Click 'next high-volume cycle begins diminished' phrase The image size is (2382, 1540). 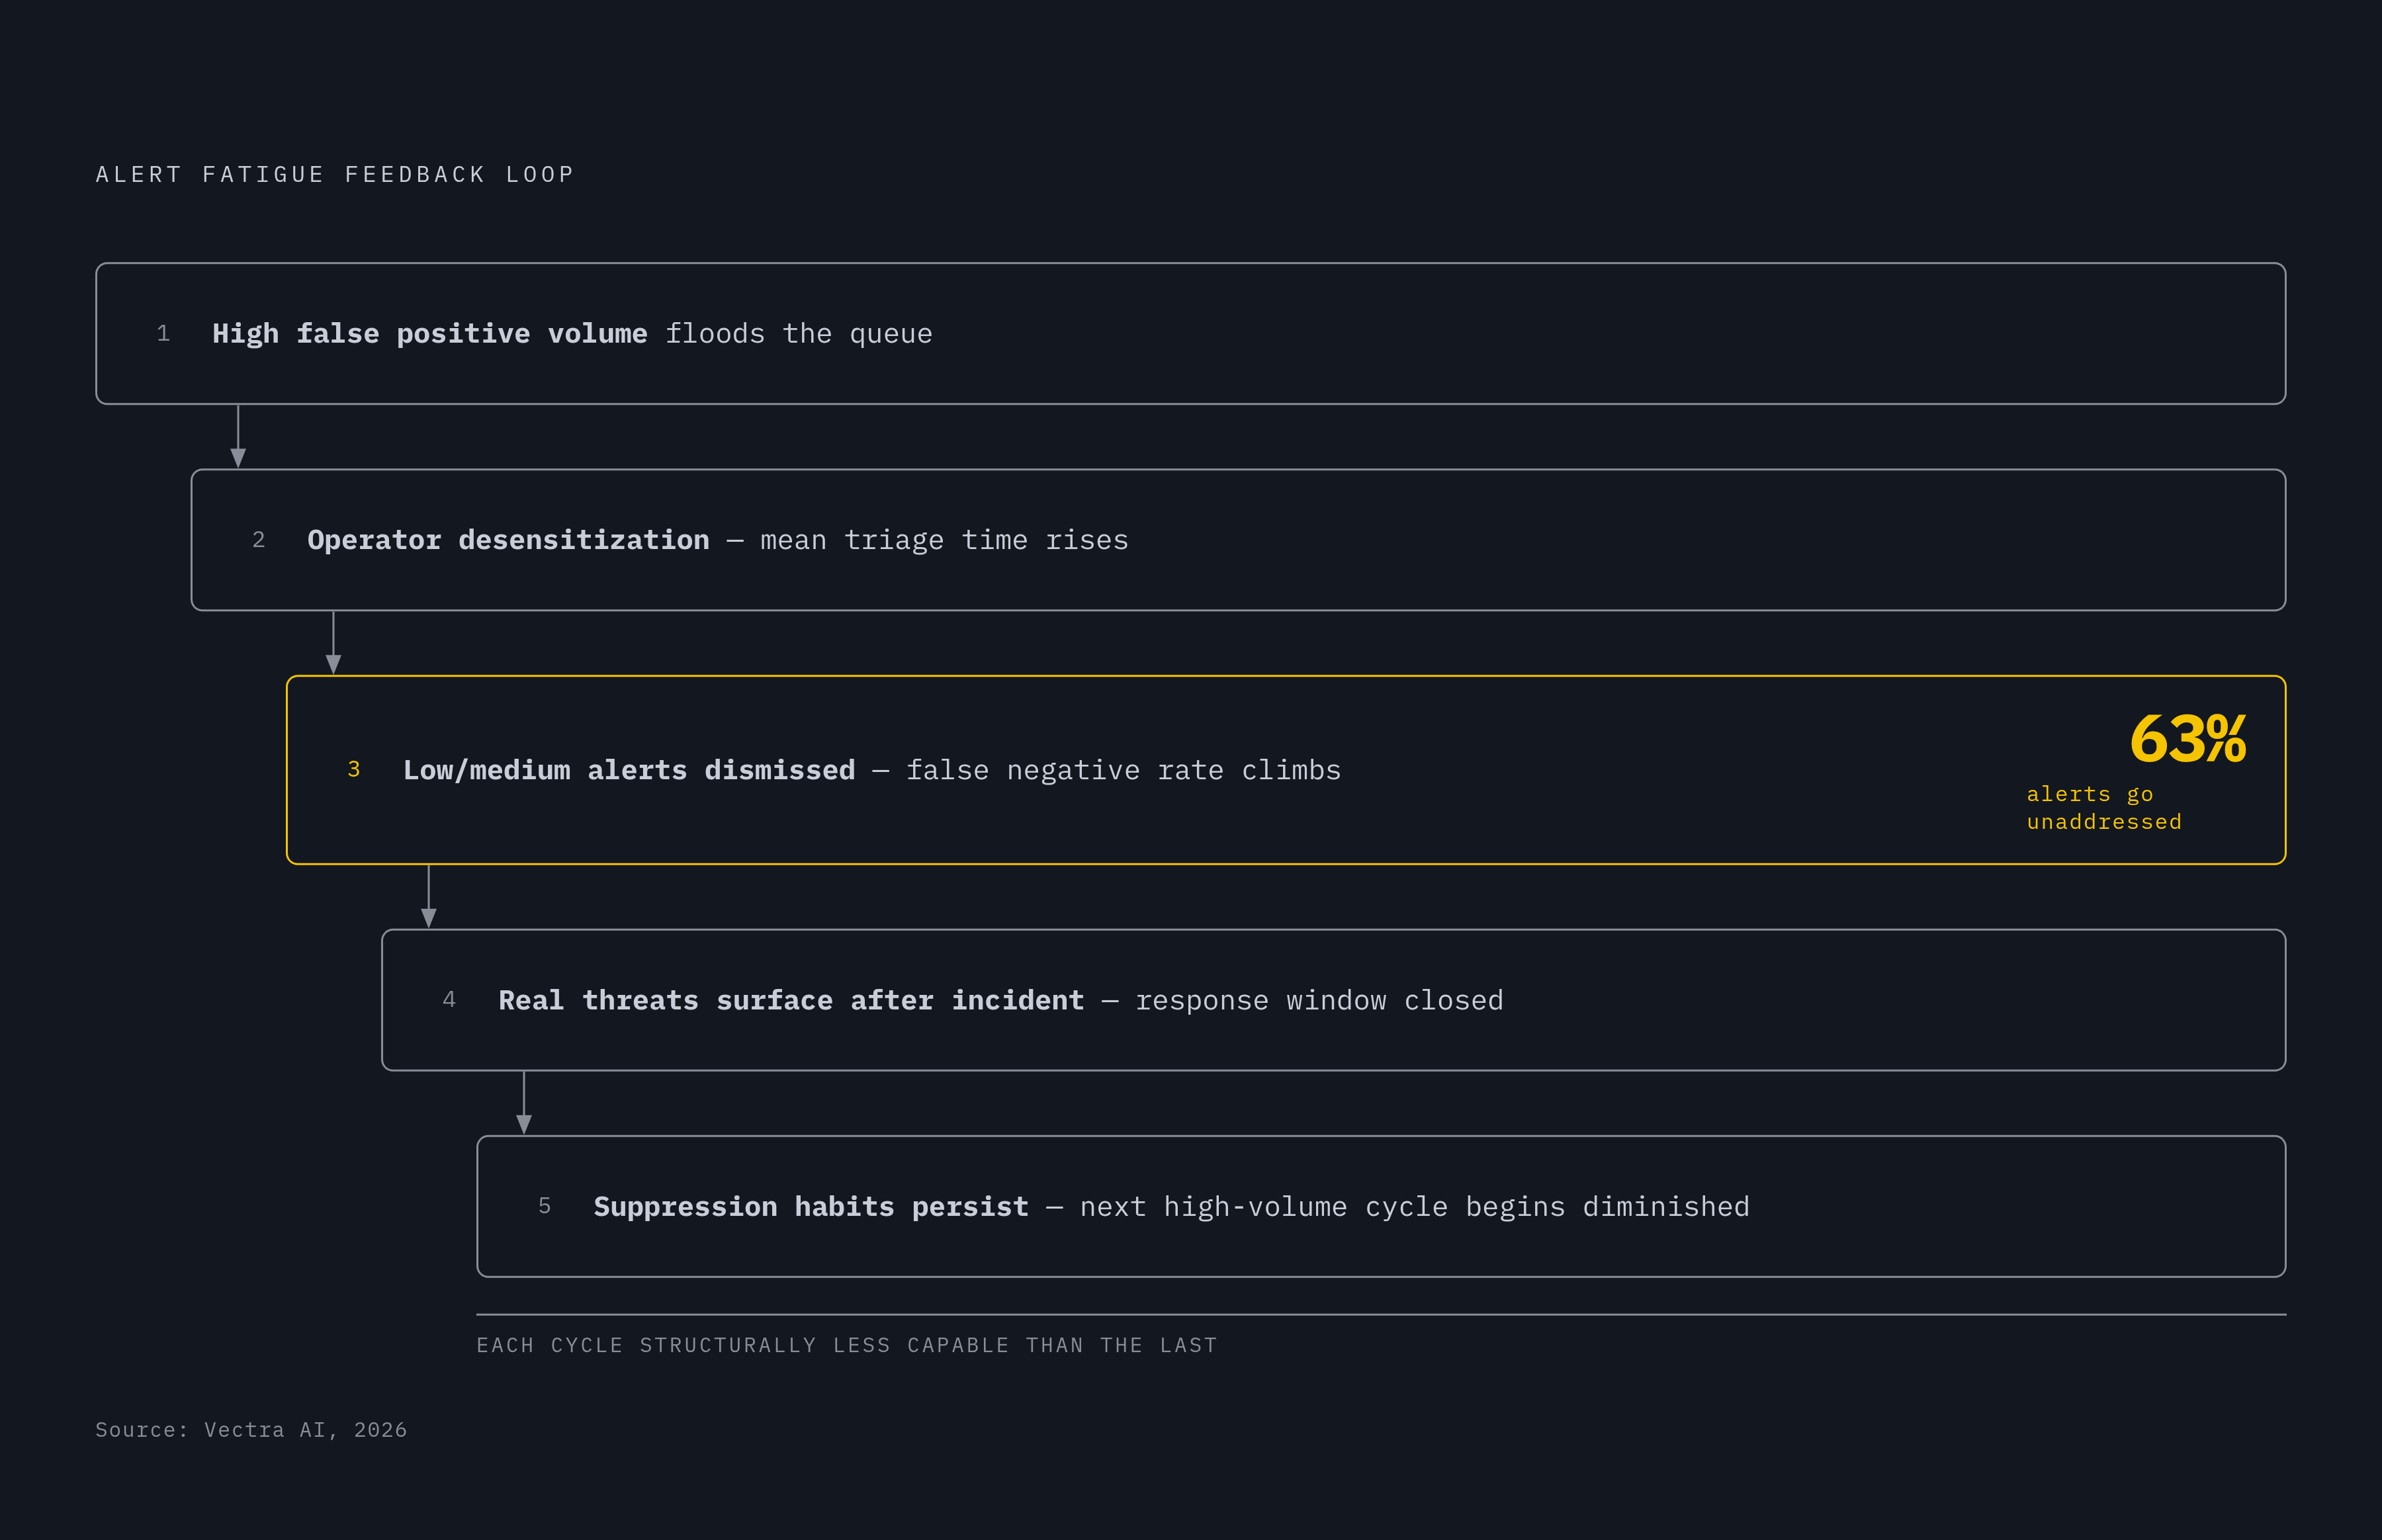point(1415,1207)
